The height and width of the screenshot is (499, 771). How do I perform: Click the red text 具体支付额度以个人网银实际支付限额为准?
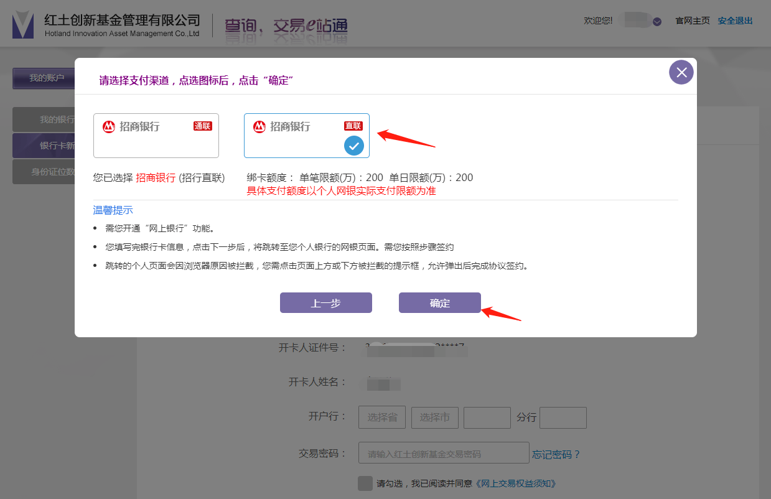(x=342, y=191)
